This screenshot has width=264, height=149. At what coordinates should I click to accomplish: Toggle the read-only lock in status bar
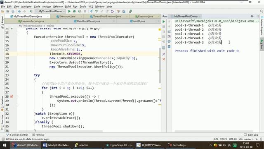coord(257,139)
